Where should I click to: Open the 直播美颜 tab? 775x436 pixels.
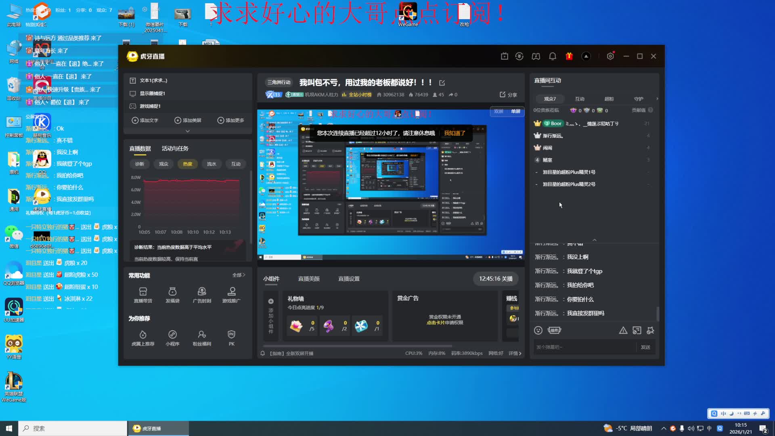point(308,279)
